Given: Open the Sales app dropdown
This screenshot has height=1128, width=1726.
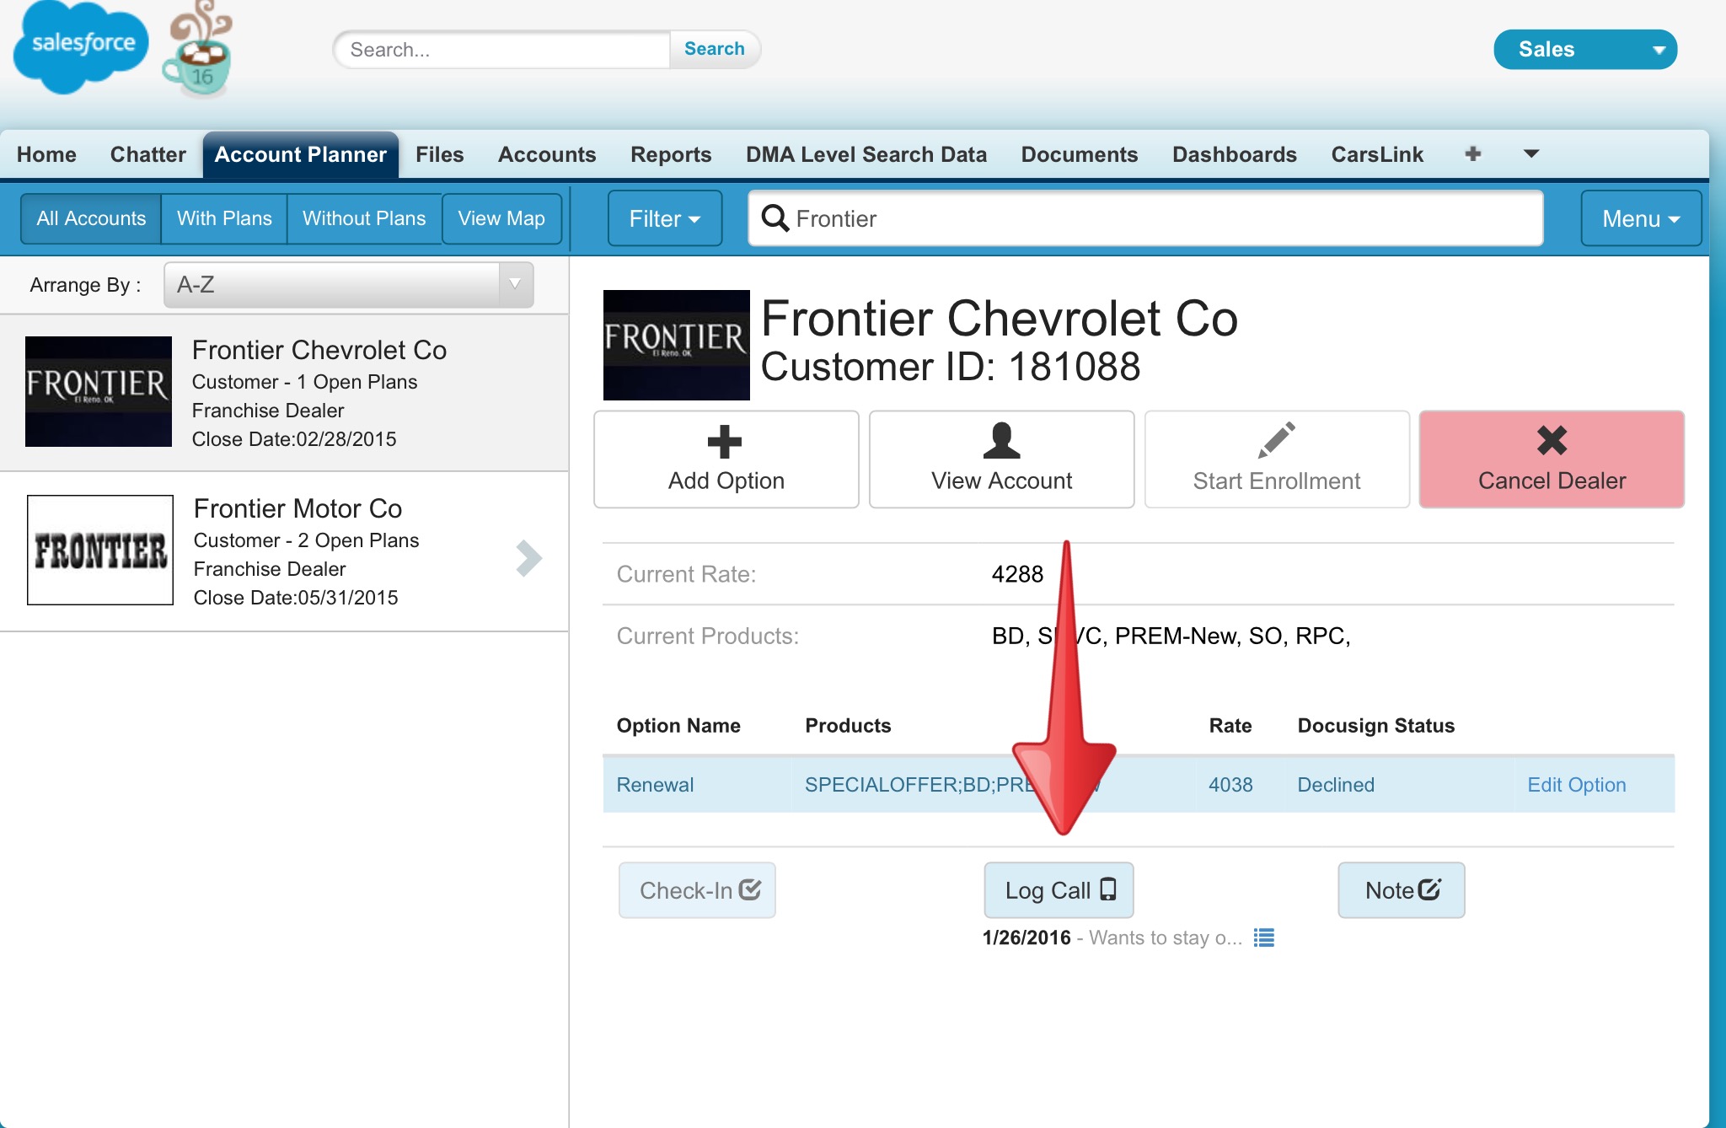Looking at the screenshot, I should (1584, 49).
